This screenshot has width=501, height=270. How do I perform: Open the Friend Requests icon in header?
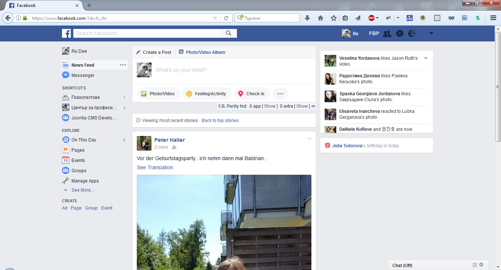(x=387, y=33)
